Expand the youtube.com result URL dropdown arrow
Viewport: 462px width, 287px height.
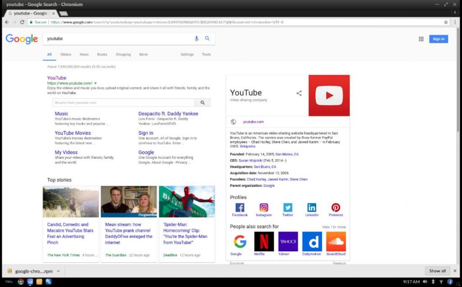96,83
